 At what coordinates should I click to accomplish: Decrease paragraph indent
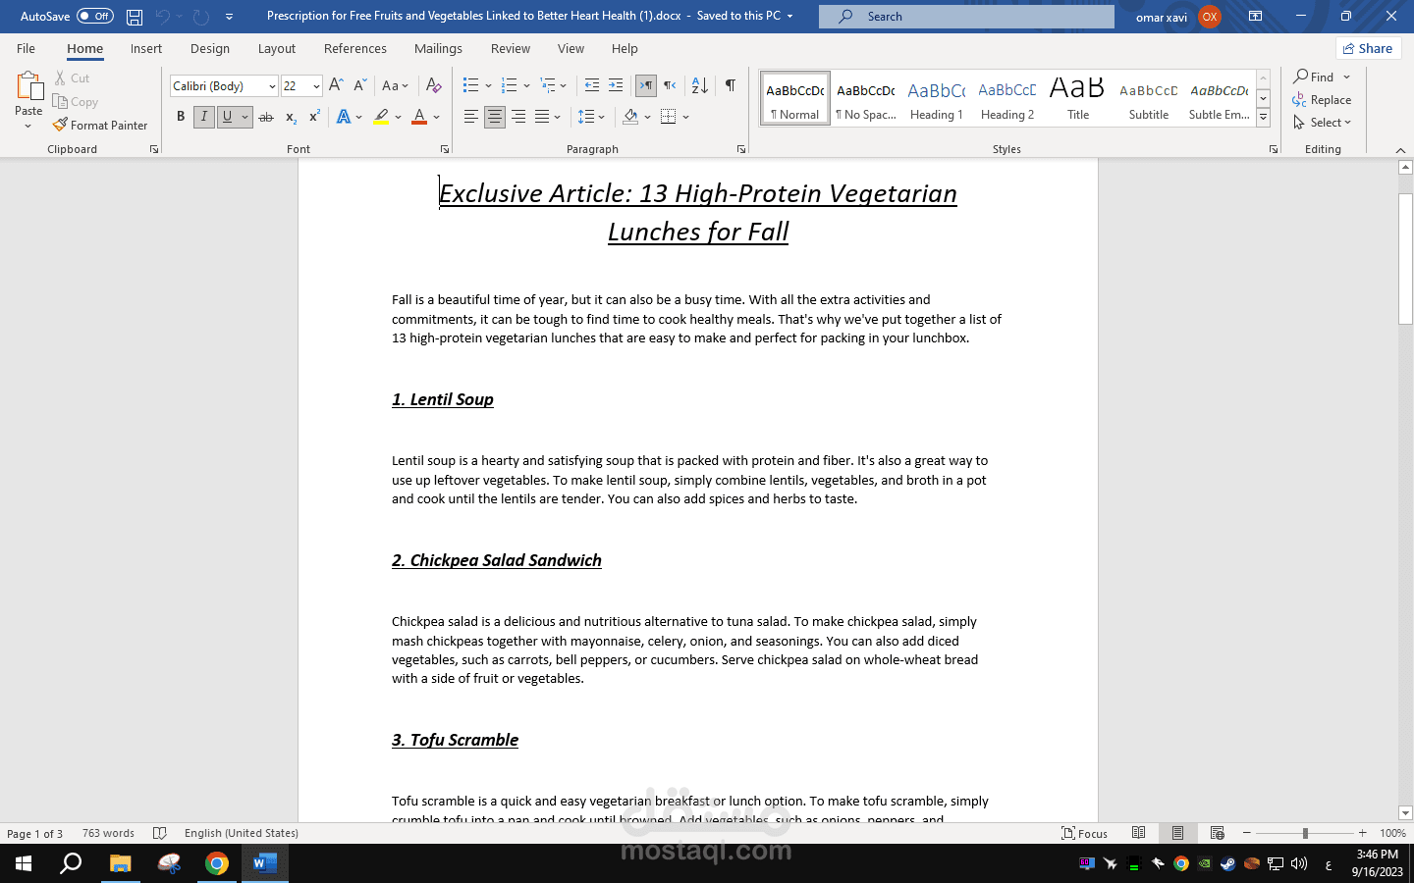592,85
